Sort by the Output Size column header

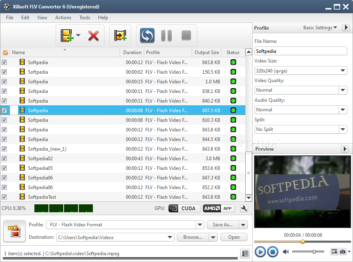click(x=207, y=52)
